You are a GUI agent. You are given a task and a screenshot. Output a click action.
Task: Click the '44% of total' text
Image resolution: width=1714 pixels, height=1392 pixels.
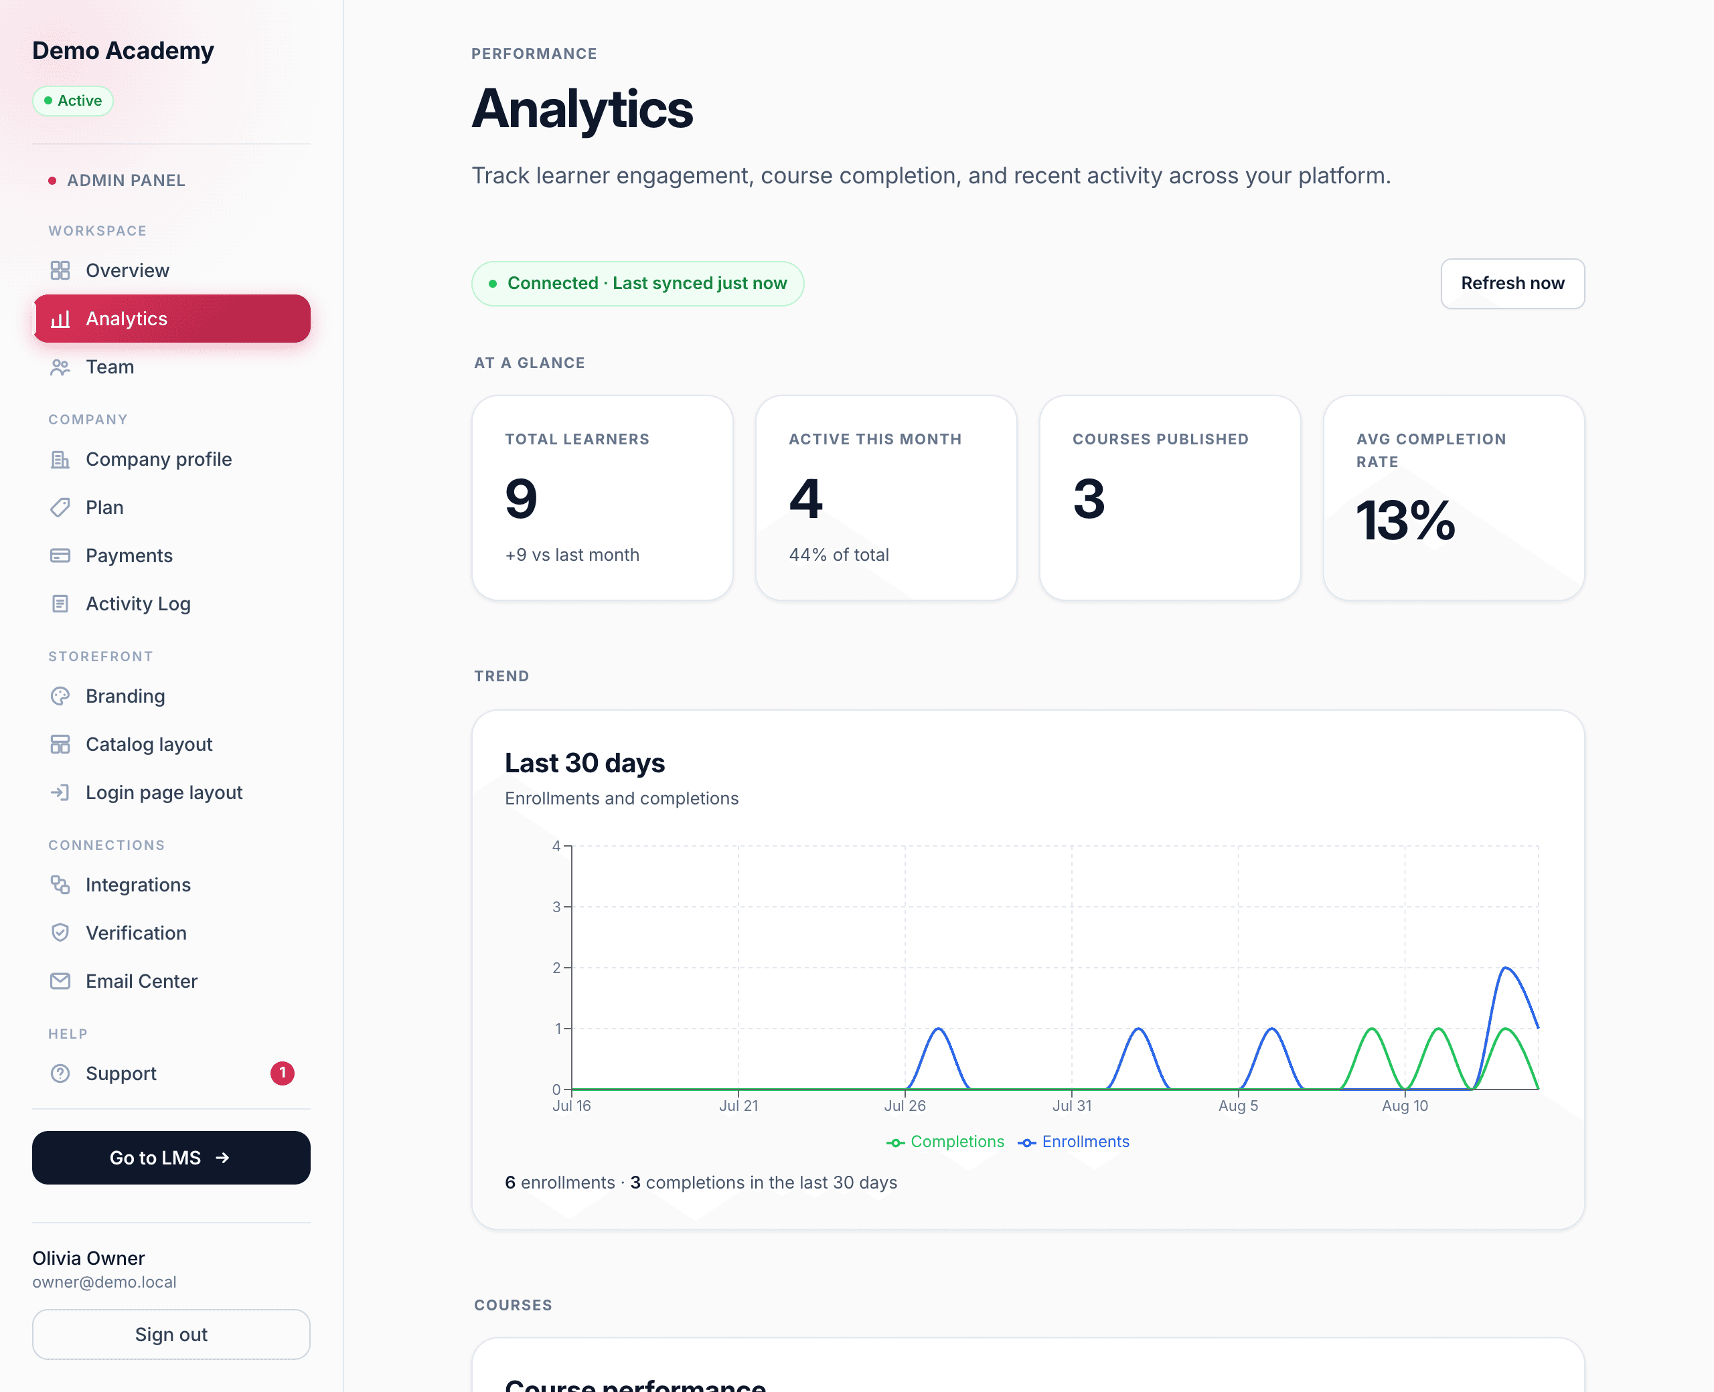[x=838, y=555]
